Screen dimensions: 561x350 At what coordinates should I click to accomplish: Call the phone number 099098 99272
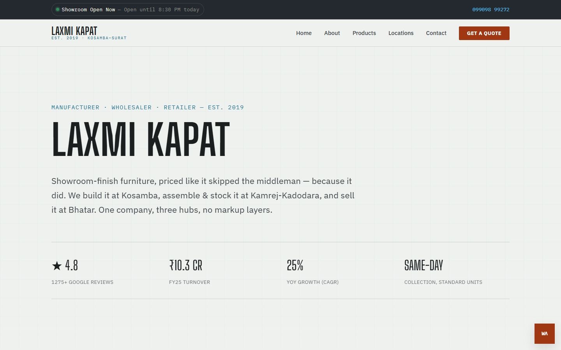491,9
